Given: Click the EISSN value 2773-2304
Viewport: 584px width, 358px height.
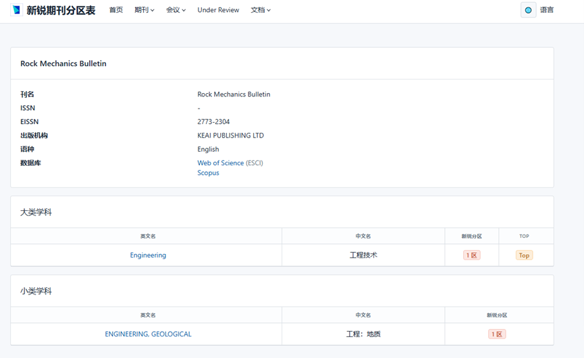Looking at the screenshot, I should tap(213, 122).
